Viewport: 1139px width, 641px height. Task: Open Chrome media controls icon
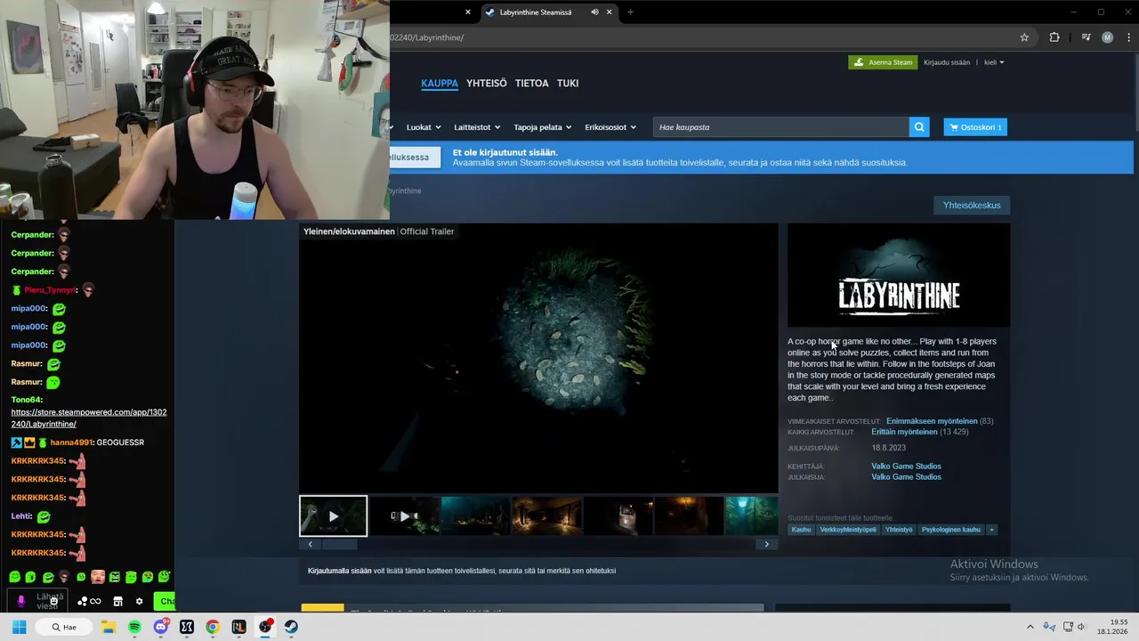[x=1086, y=37]
